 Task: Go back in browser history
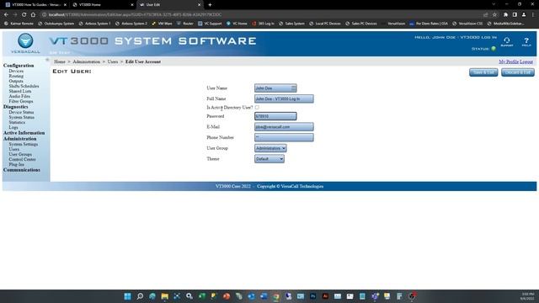pyautogui.click(x=6, y=15)
